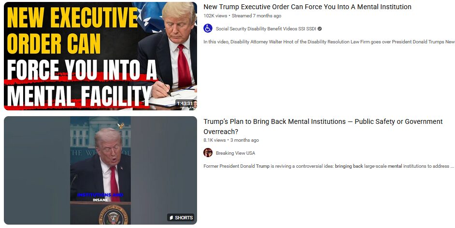
Task: Click the SHORTS badge on the second thumbnail
Action: click(x=181, y=217)
